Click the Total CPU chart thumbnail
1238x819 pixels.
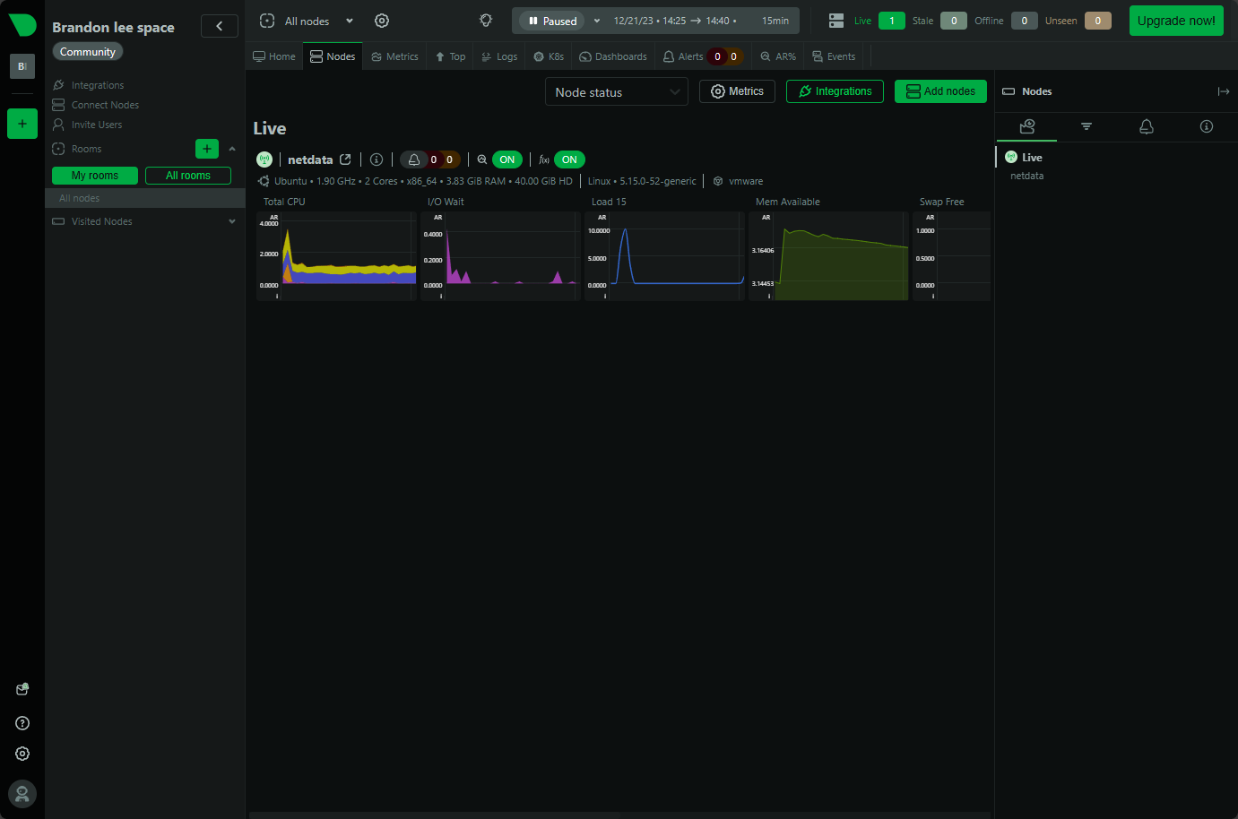coord(337,255)
